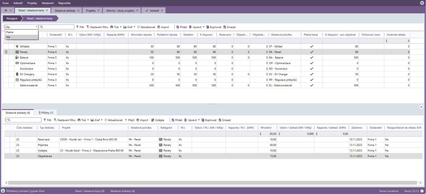Select the Rezervace document row

[x=214, y=139]
